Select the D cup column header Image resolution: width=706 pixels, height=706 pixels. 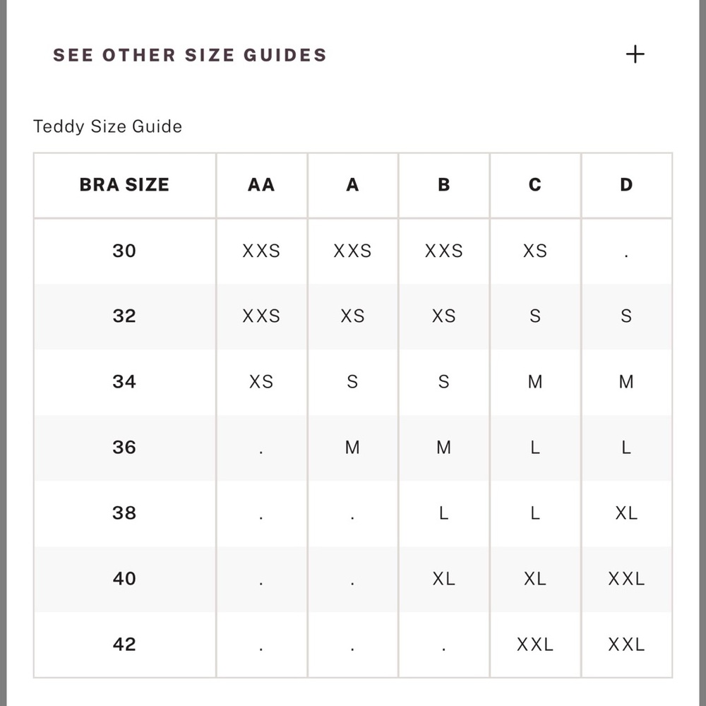coord(626,184)
